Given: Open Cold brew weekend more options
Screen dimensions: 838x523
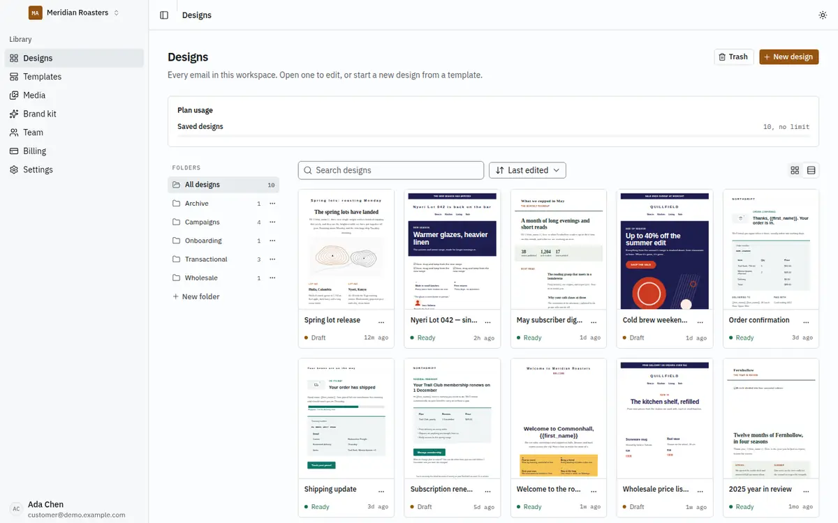Looking at the screenshot, I should pos(700,321).
